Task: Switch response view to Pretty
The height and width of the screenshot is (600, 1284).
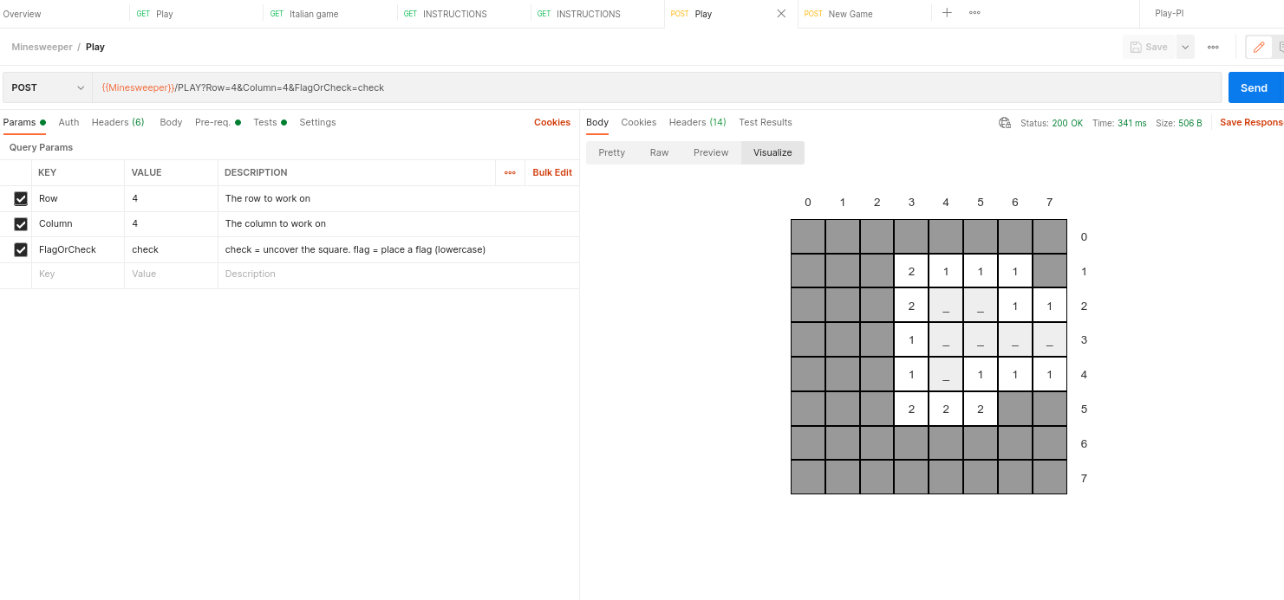Action: coord(611,152)
